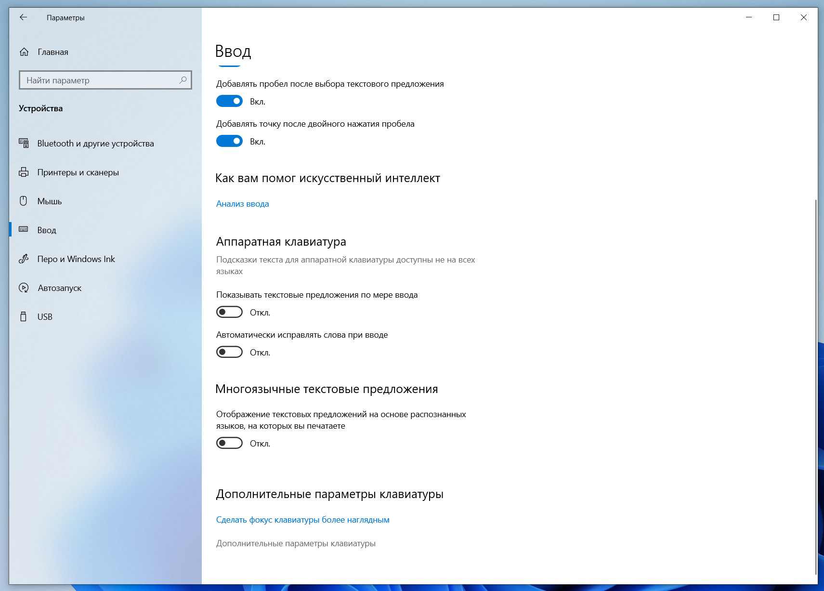Click the Bluetooth devices icon in the sidebar

24,143
